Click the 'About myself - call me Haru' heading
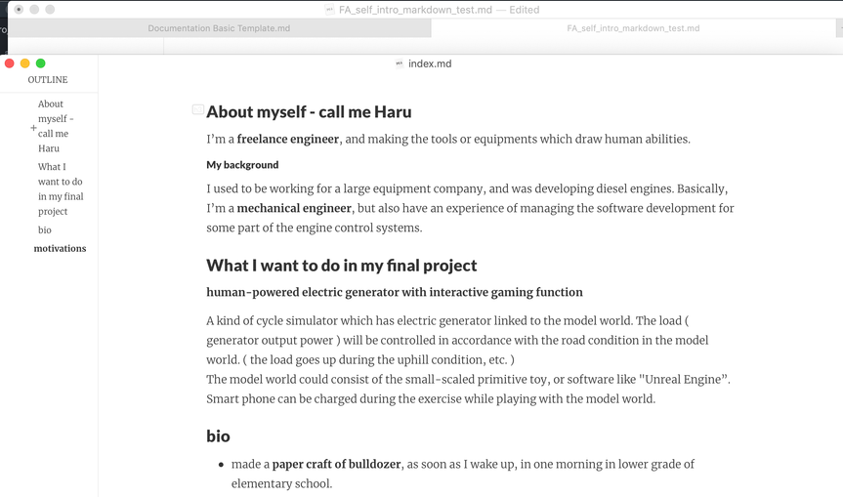The width and height of the screenshot is (843, 497). pyautogui.click(x=309, y=111)
